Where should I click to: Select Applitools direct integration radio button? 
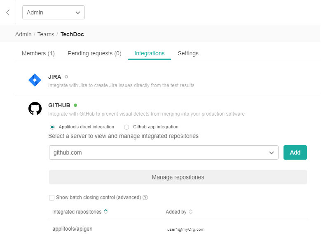(52, 127)
